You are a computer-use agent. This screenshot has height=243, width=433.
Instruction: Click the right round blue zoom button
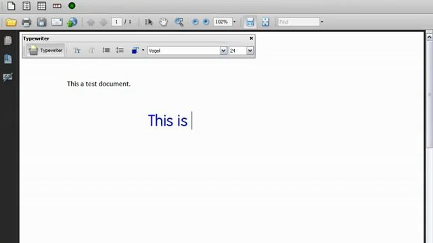point(206,22)
